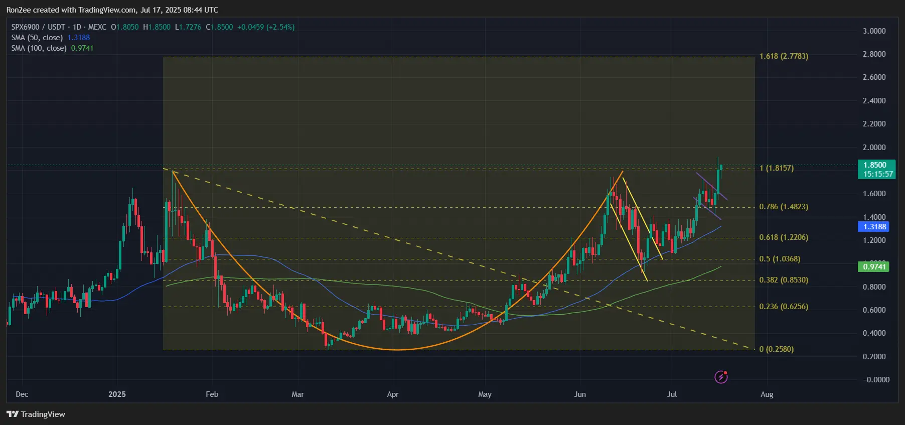Select the SMA (100, close) indicator label

point(39,48)
